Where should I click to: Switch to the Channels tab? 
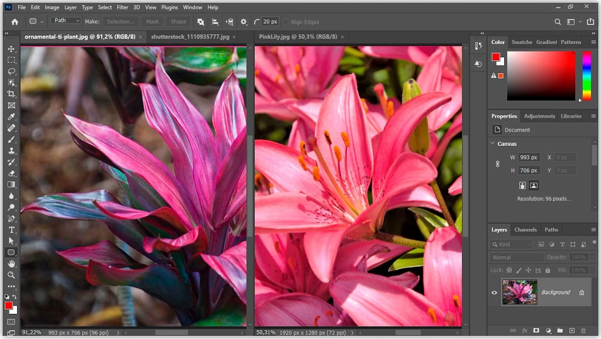point(525,230)
